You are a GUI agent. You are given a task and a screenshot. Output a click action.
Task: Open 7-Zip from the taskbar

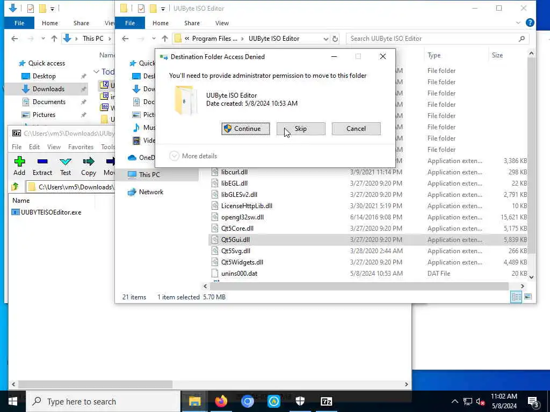(326, 401)
